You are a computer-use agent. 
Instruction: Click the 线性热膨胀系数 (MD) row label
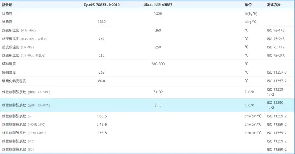tap(18, 141)
